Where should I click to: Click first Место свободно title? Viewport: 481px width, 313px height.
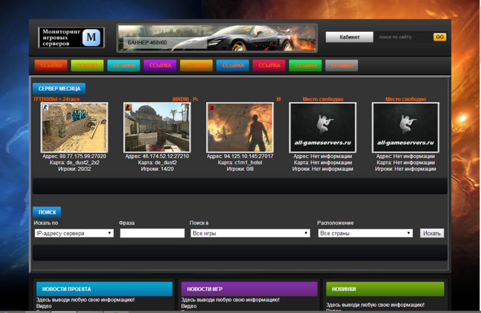(323, 99)
